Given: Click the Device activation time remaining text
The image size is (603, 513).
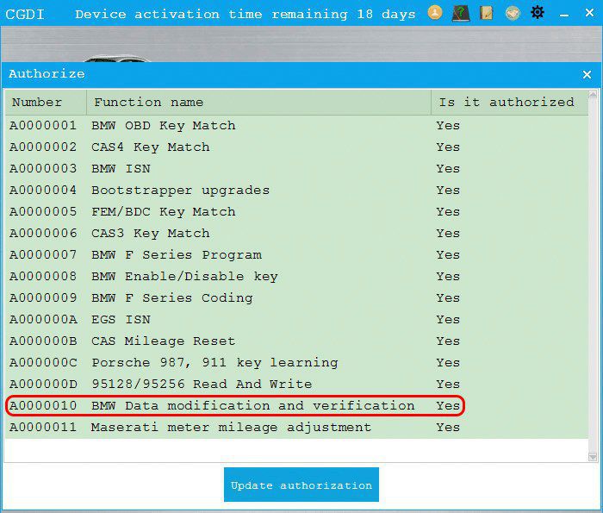Looking at the screenshot, I should (x=245, y=15).
